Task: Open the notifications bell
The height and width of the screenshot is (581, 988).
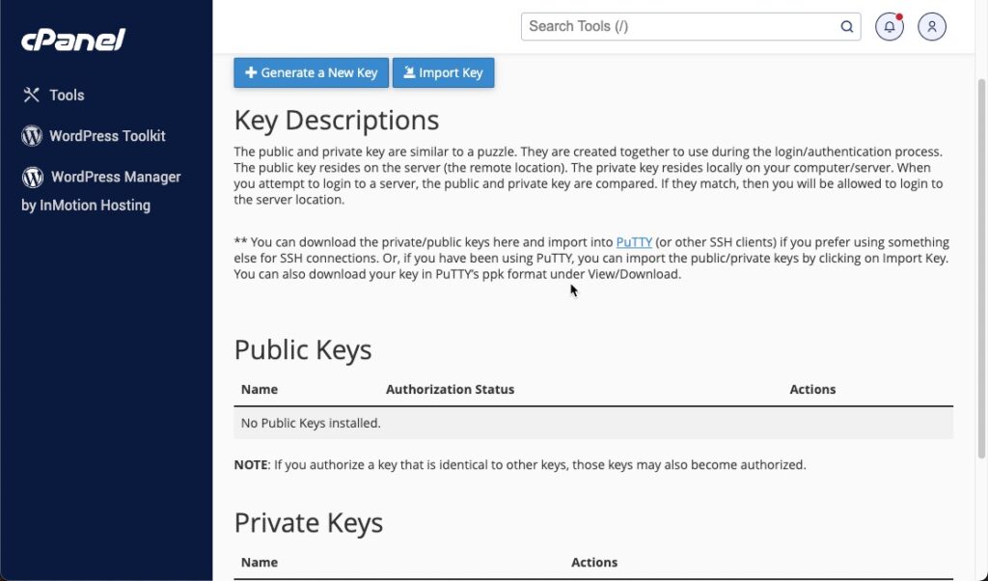Action: pos(889,27)
